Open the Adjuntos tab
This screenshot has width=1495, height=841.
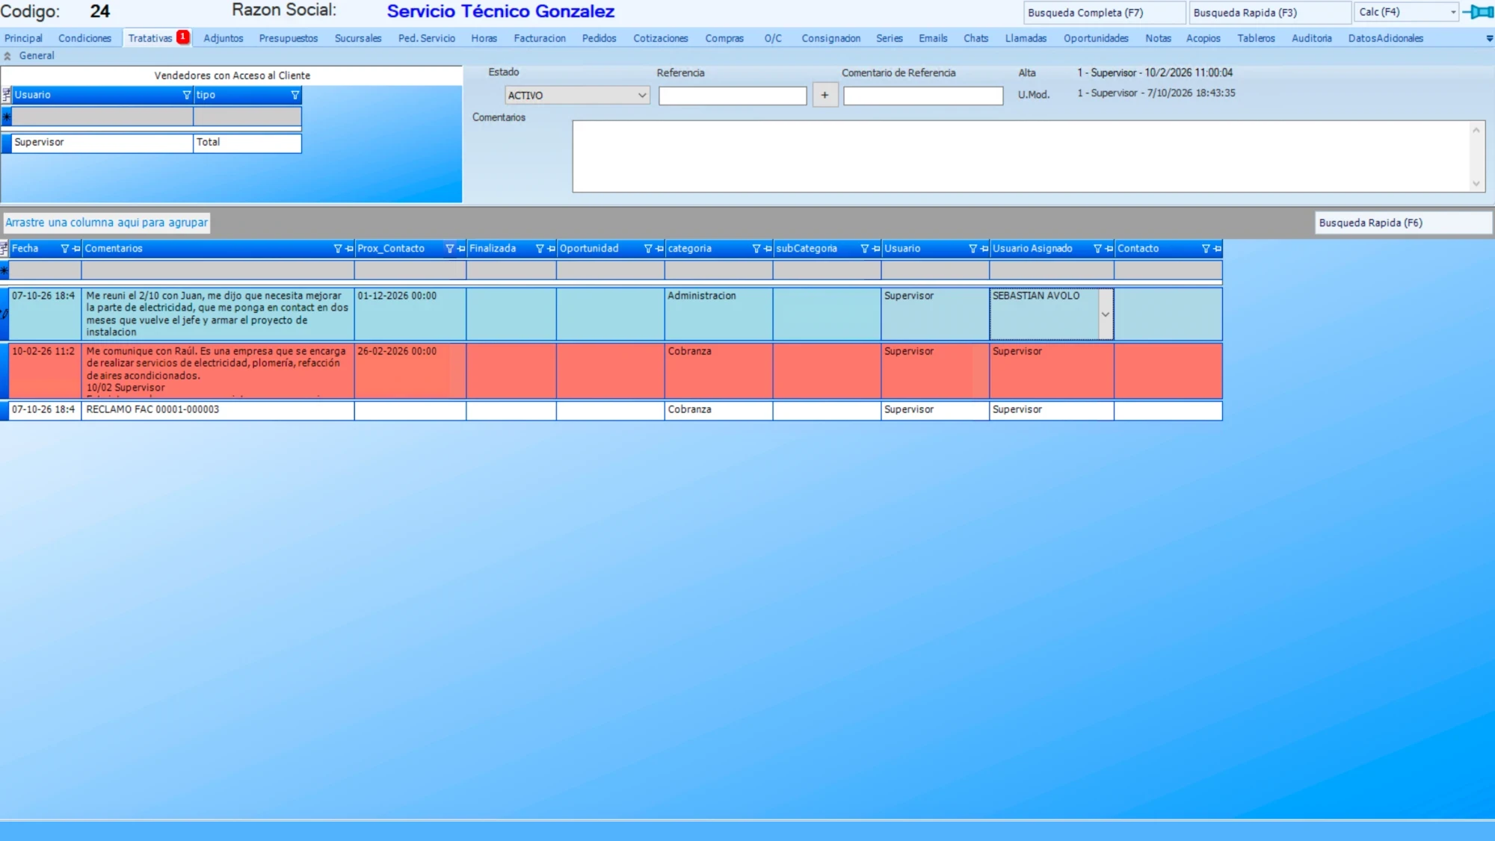[x=224, y=38]
